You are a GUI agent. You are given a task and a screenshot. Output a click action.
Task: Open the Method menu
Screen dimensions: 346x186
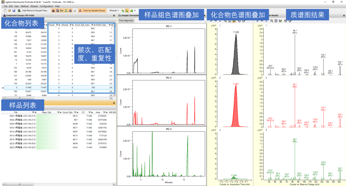click(x=24, y=6)
